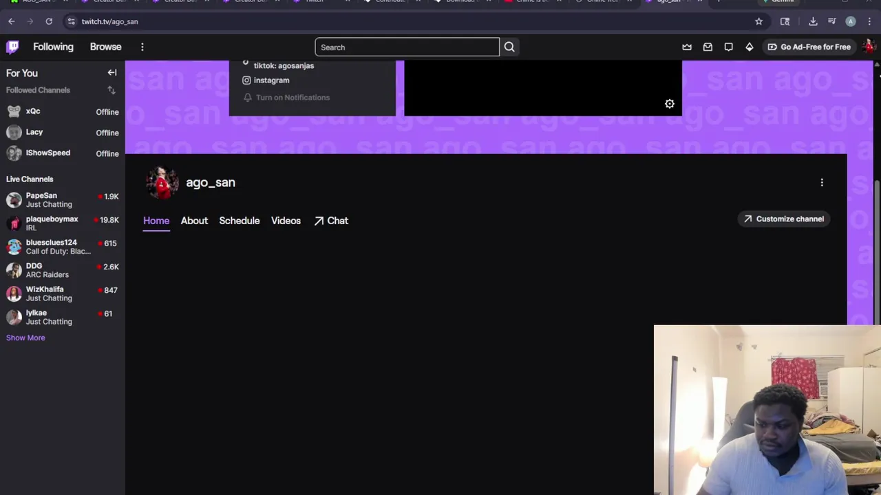Open the Prime loot crown icon
881x495 pixels.
pyautogui.click(x=687, y=47)
